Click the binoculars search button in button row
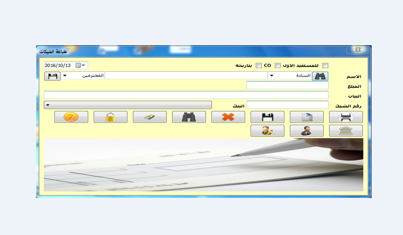403x235 pixels. 189,117
